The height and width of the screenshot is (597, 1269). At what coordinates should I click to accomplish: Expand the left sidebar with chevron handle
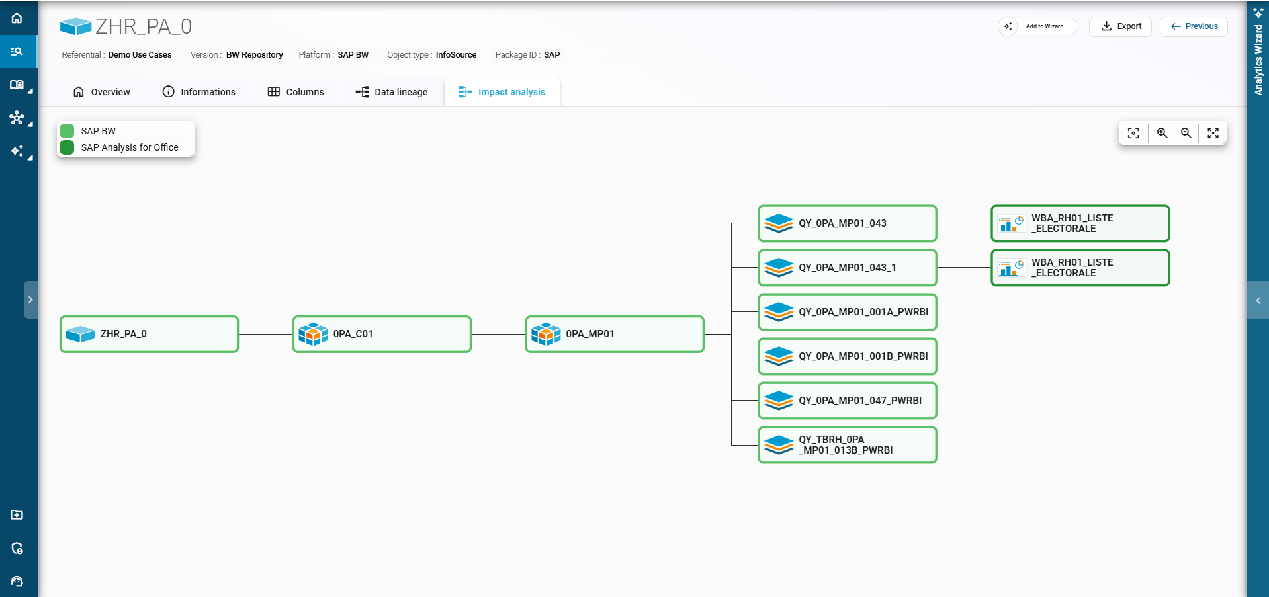pyautogui.click(x=30, y=299)
